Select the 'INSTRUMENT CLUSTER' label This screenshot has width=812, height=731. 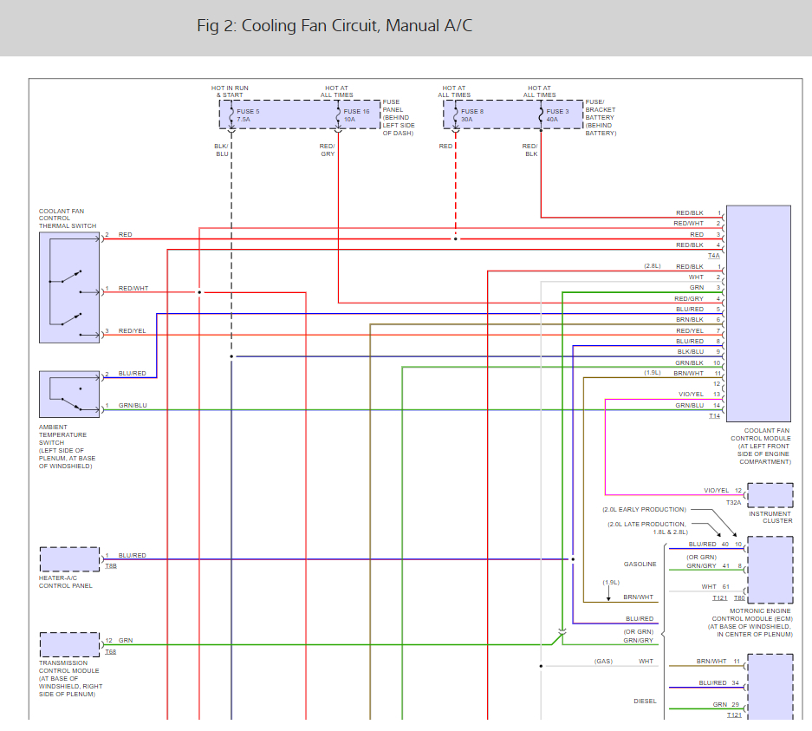770,518
